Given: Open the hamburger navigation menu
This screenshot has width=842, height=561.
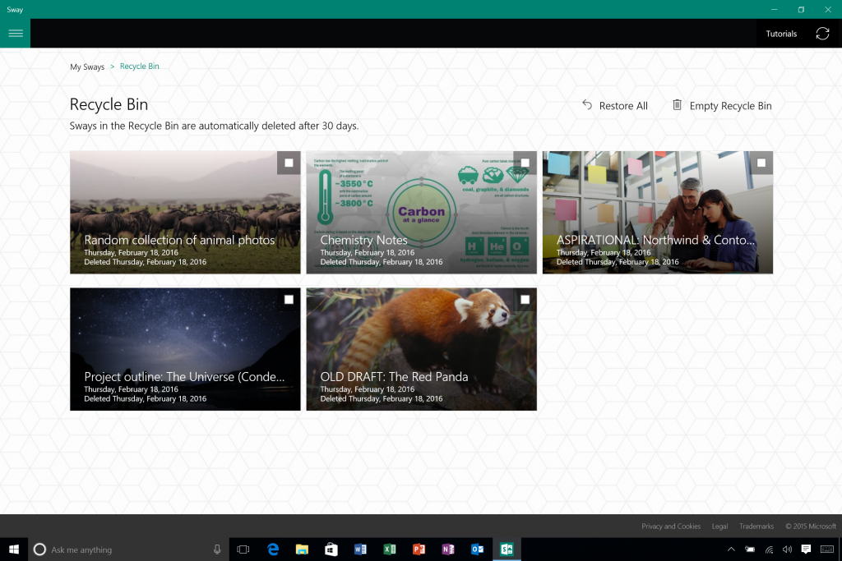Looking at the screenshot, I should click(15, 34).
